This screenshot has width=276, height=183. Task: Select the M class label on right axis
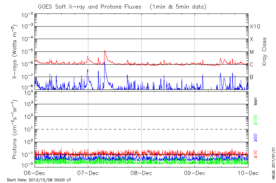coord(252,52)
